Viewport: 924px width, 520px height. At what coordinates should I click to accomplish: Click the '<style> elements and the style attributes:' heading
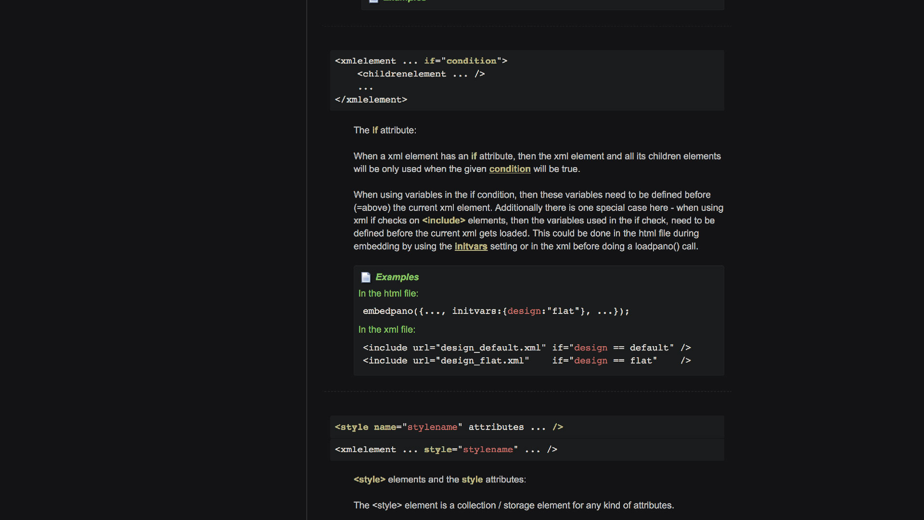tap(440, 480)
